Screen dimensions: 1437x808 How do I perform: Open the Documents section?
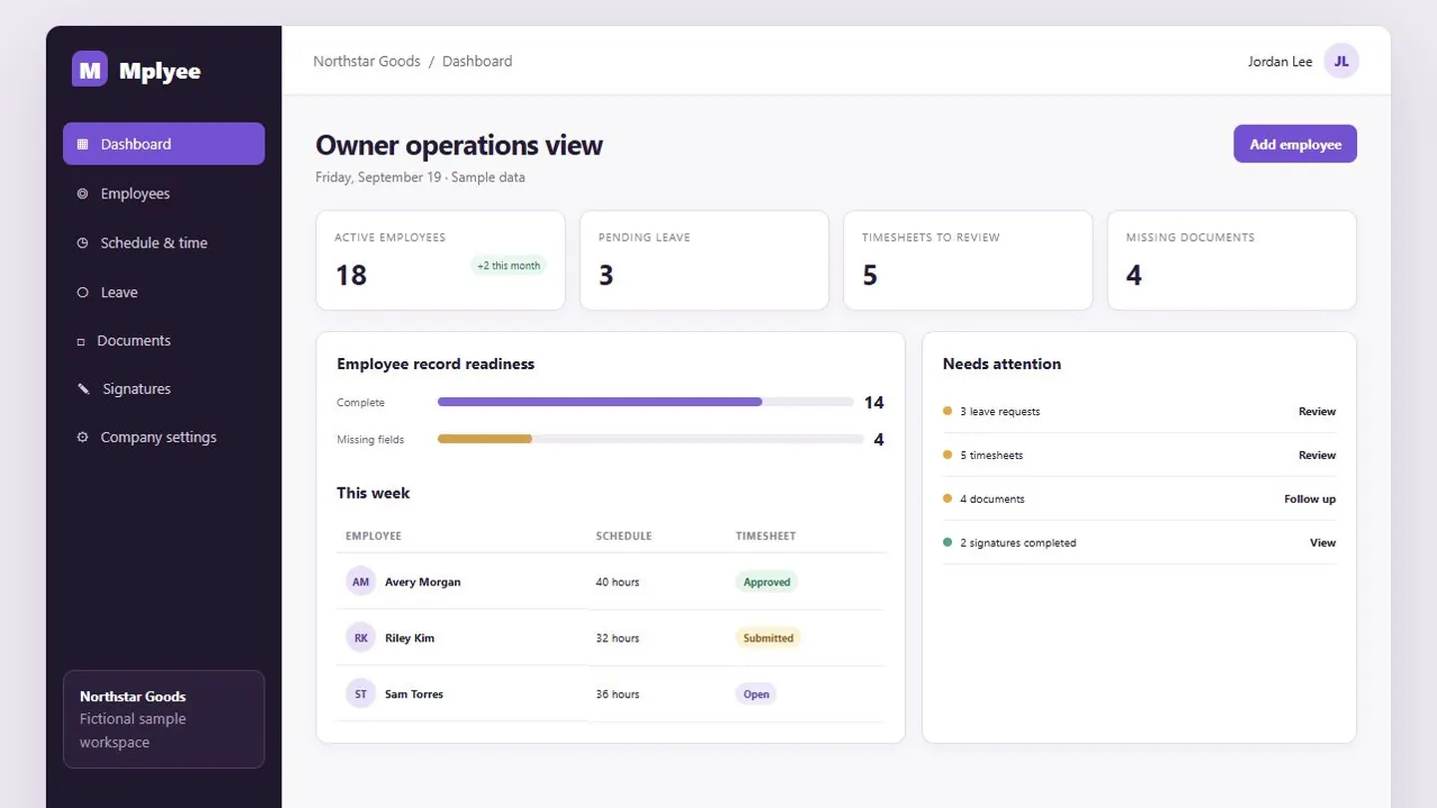pos(164,340)
